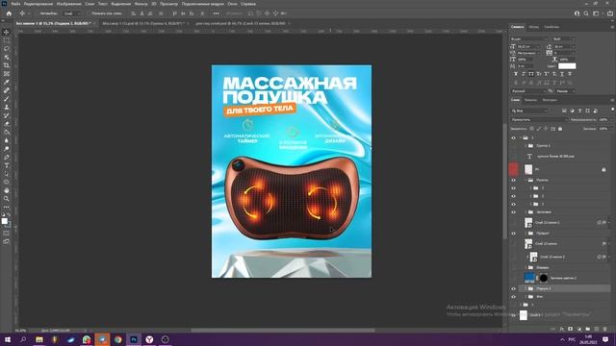Select the Hand tool
This screenshot has height=346, width=616.
point(7,190)
